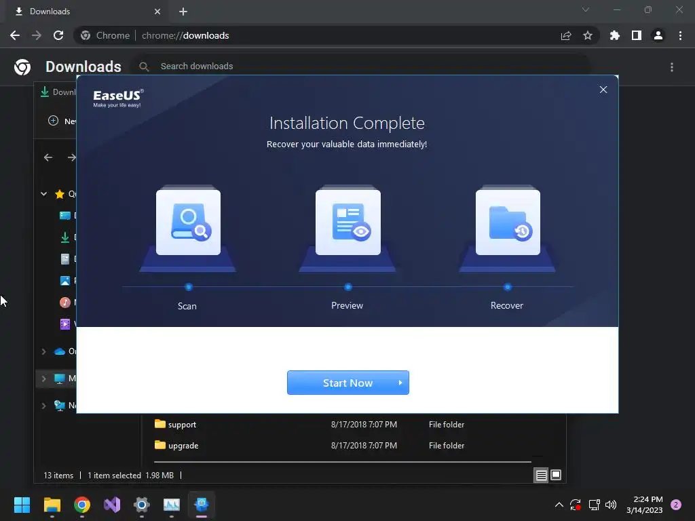Switch Explorer to details view

541,476
